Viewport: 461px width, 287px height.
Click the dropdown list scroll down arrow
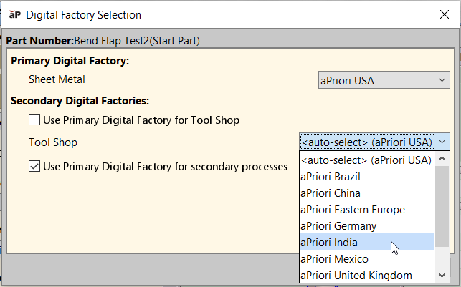[442, 276]
